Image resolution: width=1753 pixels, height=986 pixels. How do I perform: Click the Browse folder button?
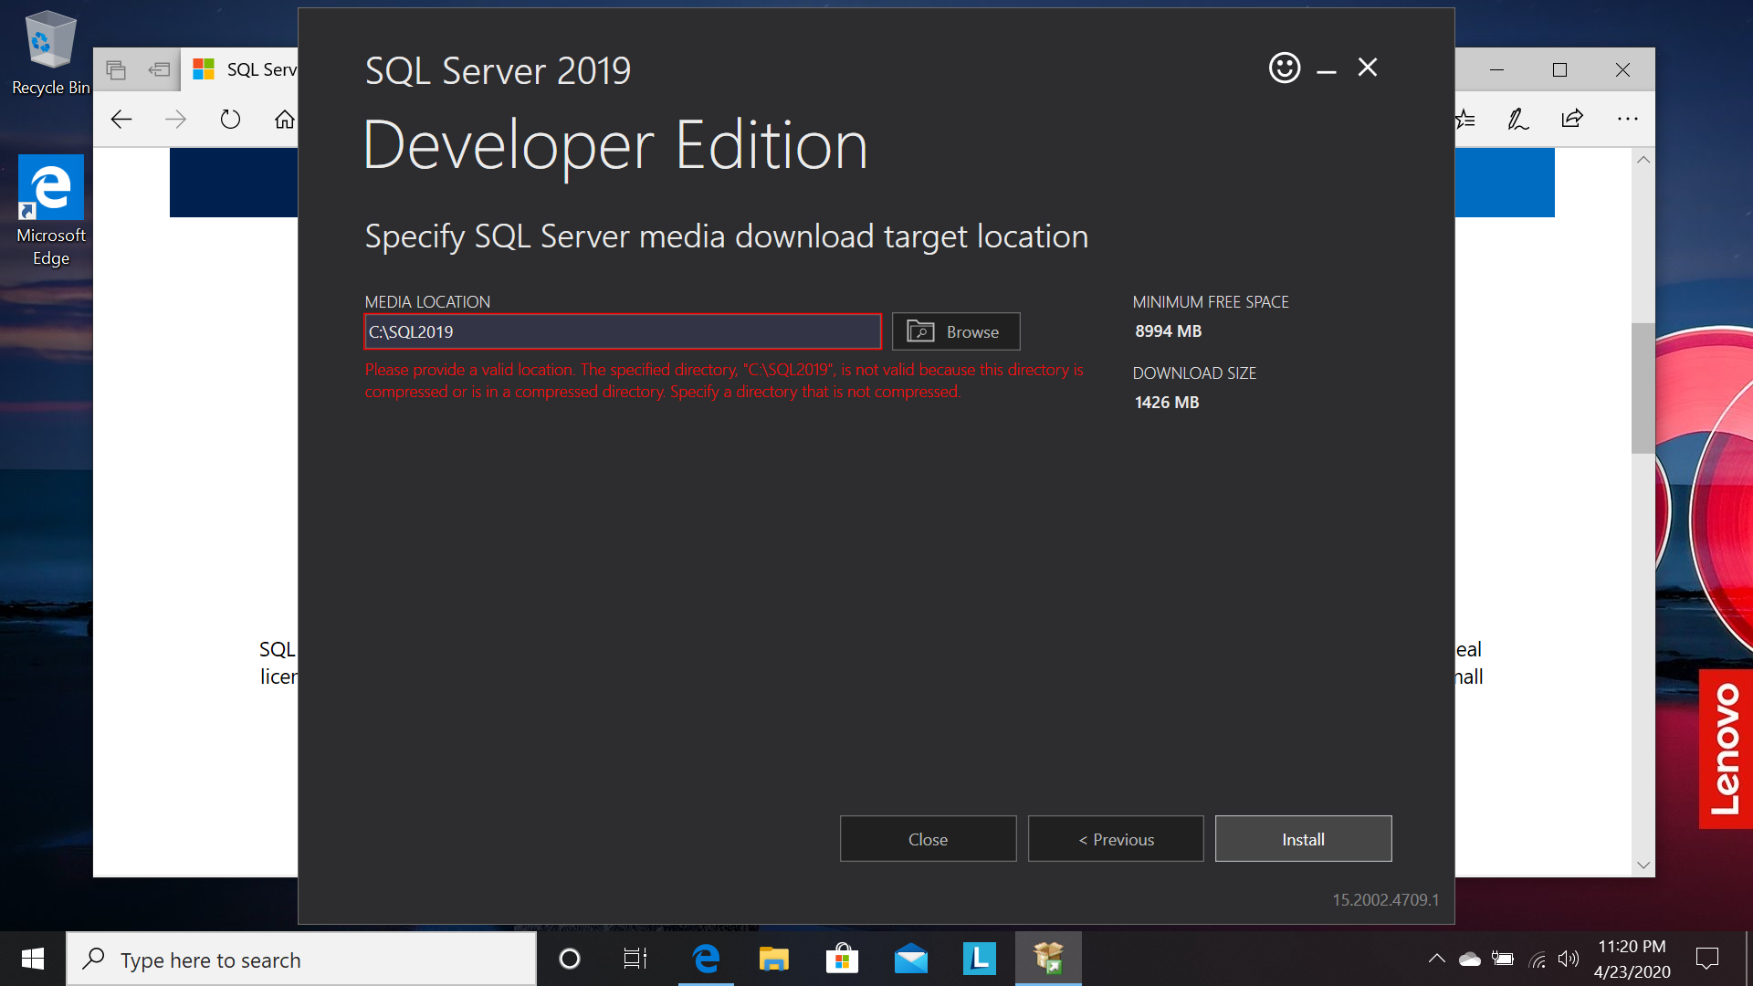coord(956,331)
